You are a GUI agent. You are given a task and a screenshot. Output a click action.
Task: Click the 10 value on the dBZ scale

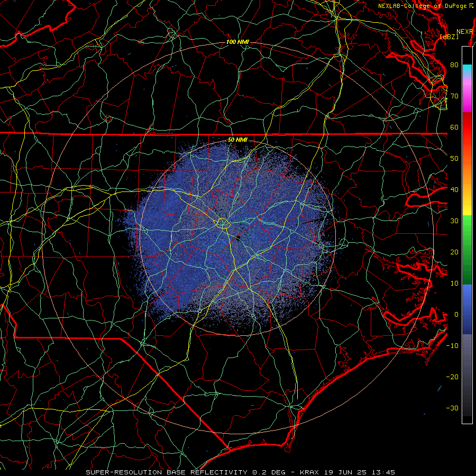pos(454,283)
